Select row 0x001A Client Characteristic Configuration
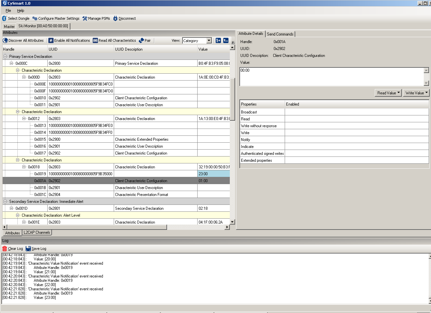This screenshot has width=431, height=313. click(116, 181)
